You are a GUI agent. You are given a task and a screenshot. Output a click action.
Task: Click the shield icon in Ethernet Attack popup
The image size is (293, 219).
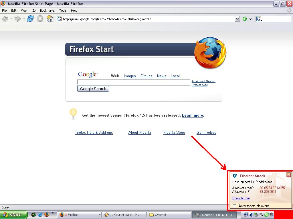(235, 176)
